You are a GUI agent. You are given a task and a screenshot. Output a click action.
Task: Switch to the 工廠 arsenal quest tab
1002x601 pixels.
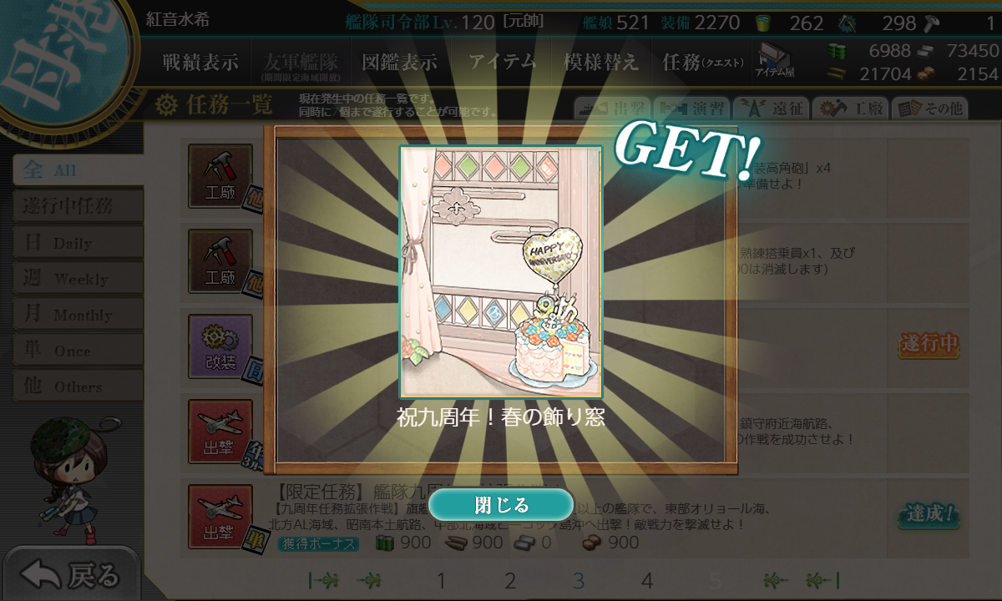850,109
